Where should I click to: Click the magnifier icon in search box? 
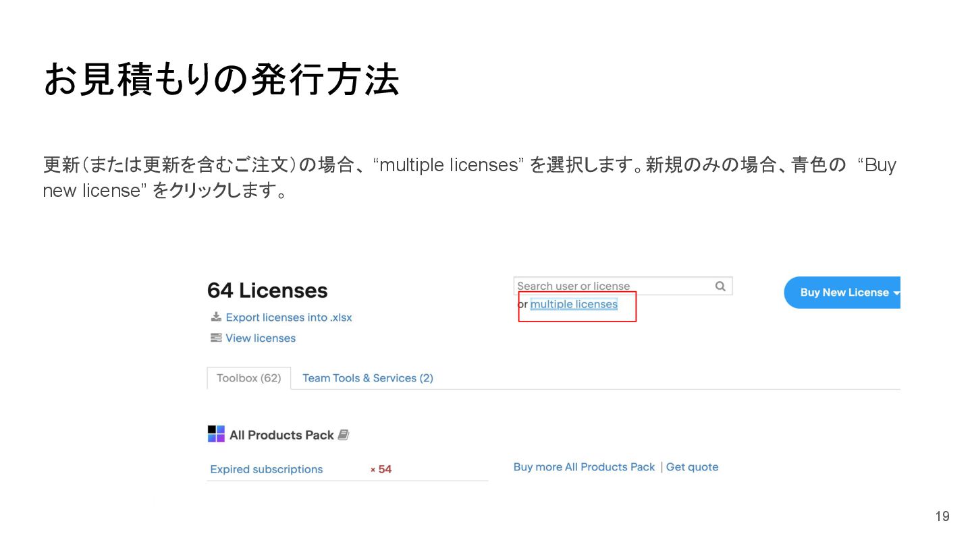tap(720, 286)
